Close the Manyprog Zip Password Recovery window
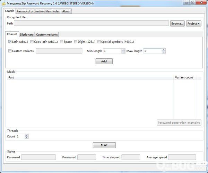This screenshot has width=208, height=173. 201,3
